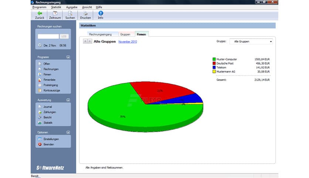Switch to the Rechnungseingang tab

[100, 34]
